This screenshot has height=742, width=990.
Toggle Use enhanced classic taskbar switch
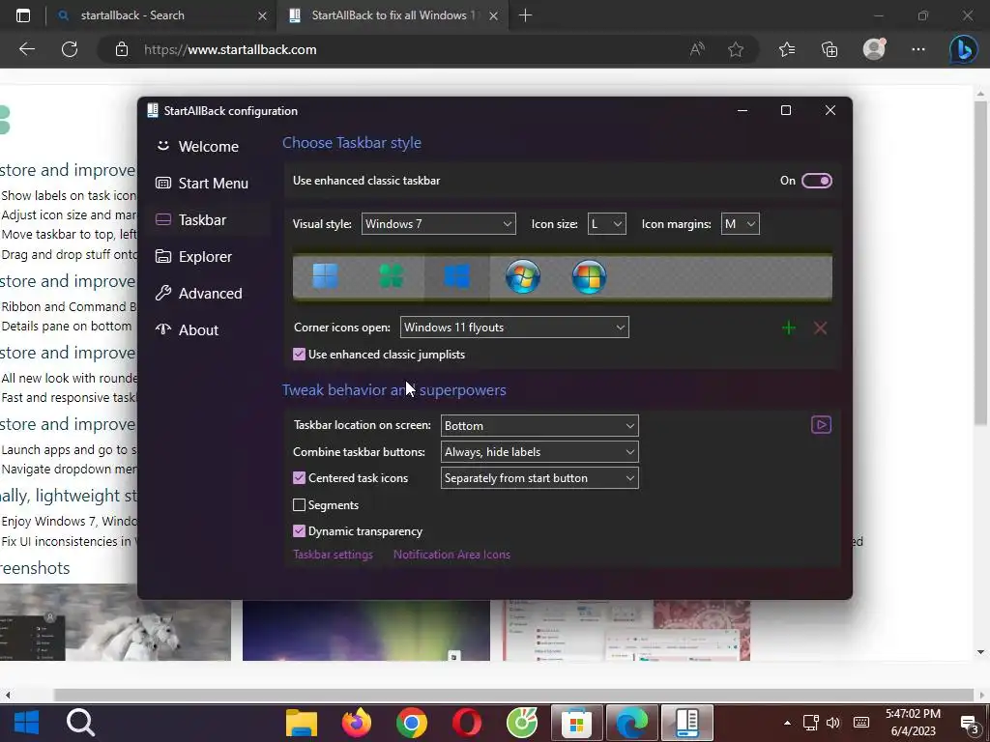[816, 181]
